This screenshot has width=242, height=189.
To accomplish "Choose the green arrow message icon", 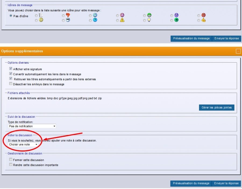I will coord(172,20).
